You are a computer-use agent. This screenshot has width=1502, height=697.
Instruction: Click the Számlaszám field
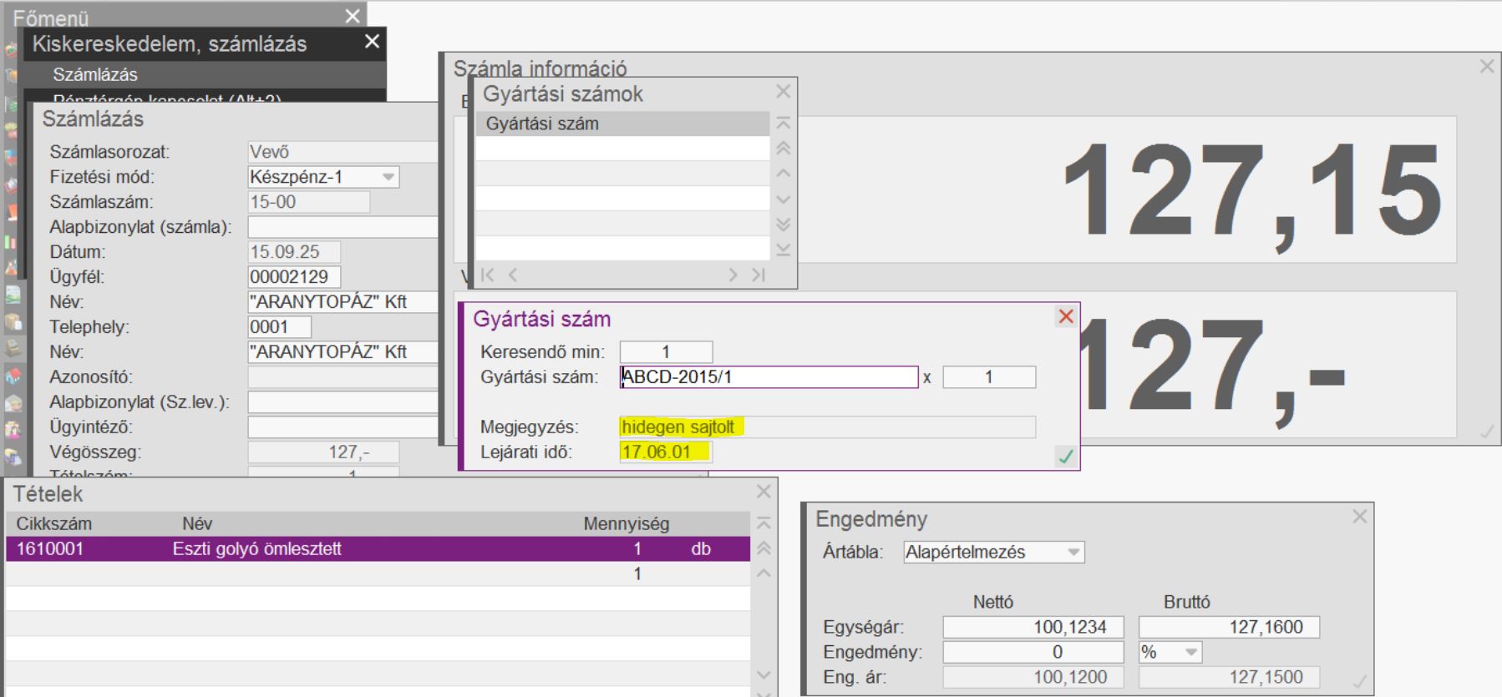coord(309,201)
